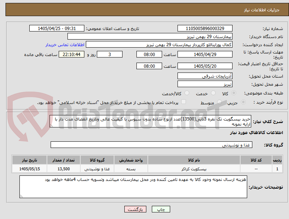
Task: Click the تاریخ نیاز column header
Action: 29,160
